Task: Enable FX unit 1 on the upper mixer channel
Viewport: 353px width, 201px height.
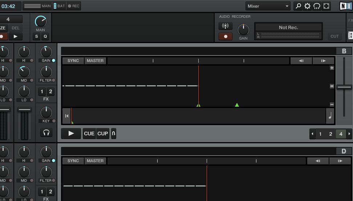Action: pyautogui.click(x=42, y=91)
